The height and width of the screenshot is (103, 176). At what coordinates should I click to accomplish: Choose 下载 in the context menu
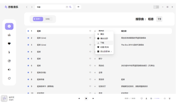[x=104, y=43]
